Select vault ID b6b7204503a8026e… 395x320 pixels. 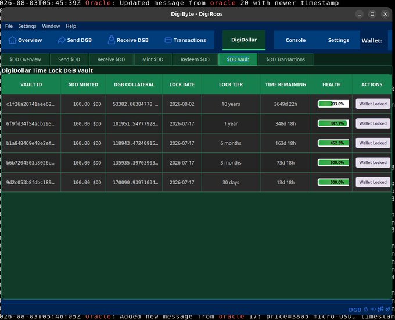[x=30, y=163]
